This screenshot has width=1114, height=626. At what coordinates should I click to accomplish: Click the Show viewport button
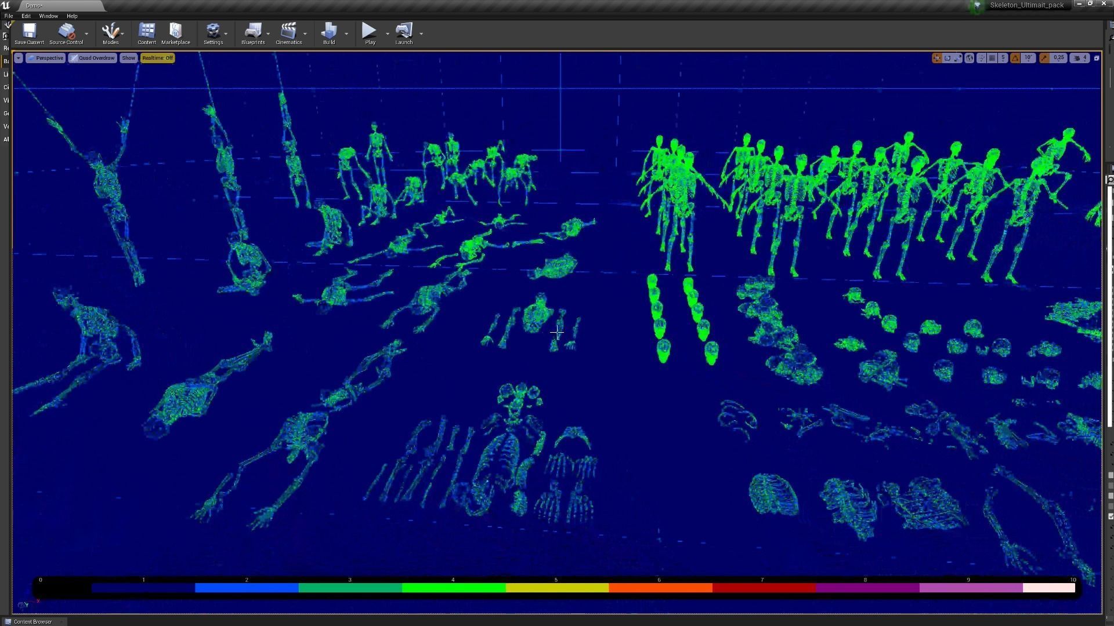[128, 58]
